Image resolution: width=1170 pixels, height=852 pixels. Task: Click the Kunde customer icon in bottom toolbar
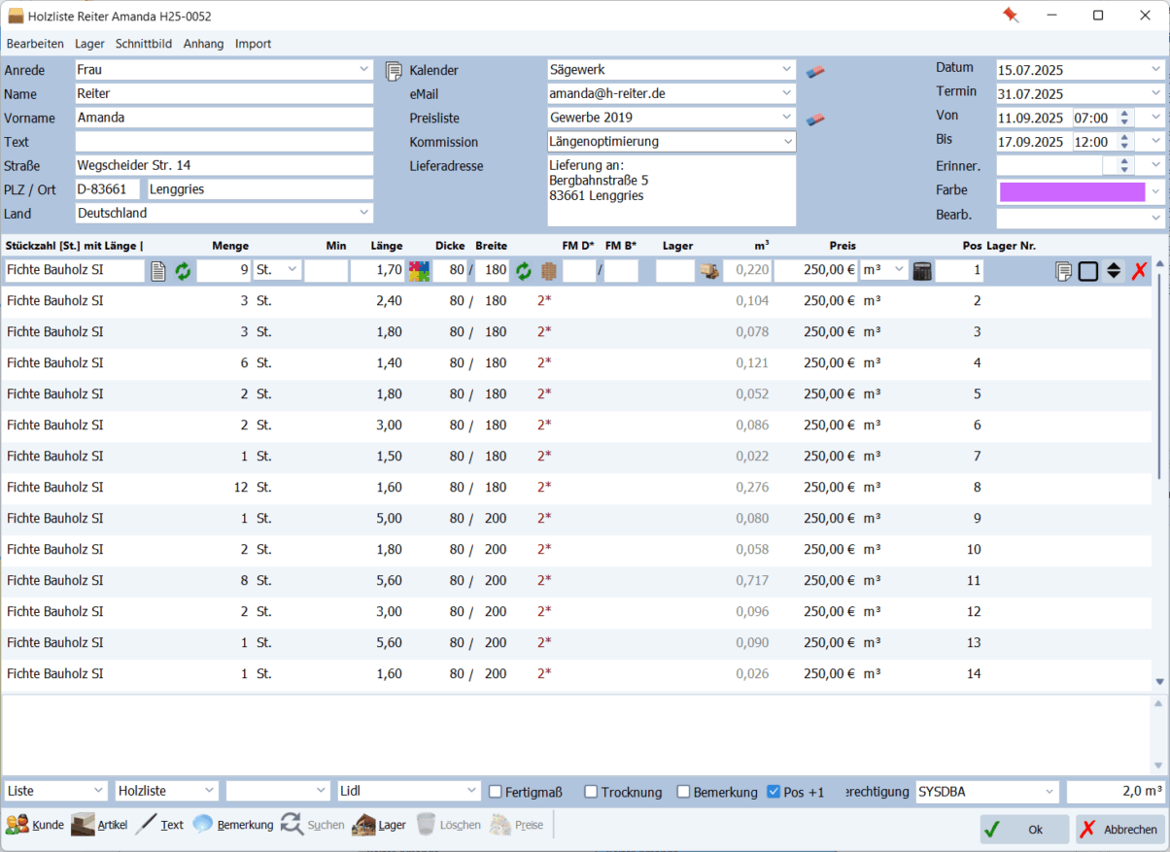[x=17, y=825]
